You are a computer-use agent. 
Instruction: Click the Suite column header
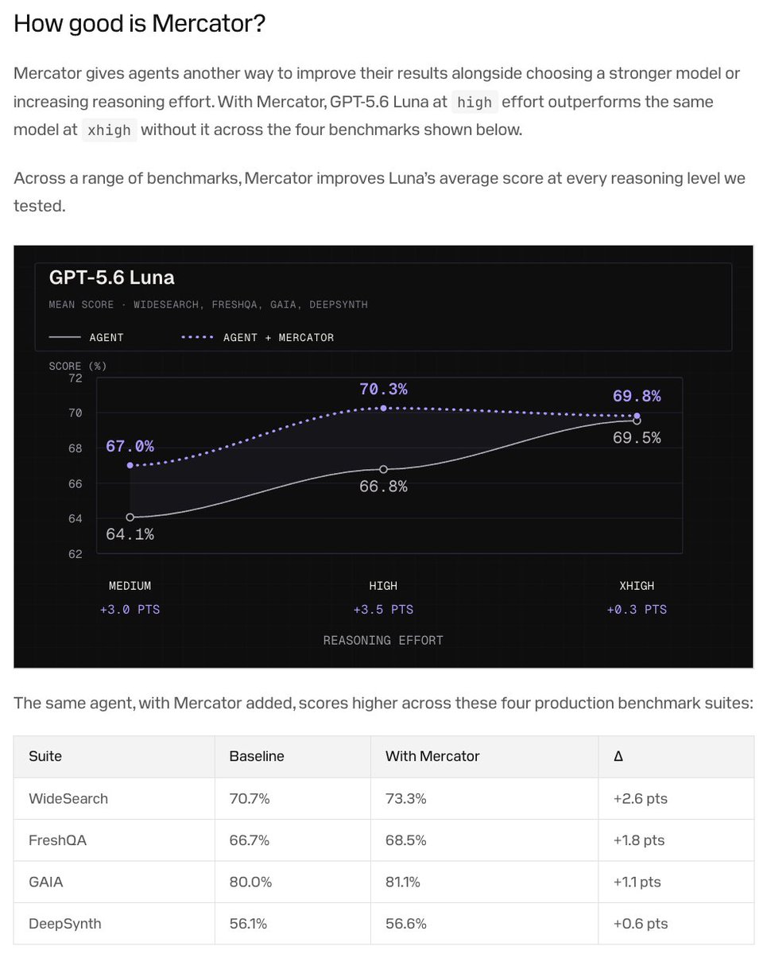click(45, 756)
